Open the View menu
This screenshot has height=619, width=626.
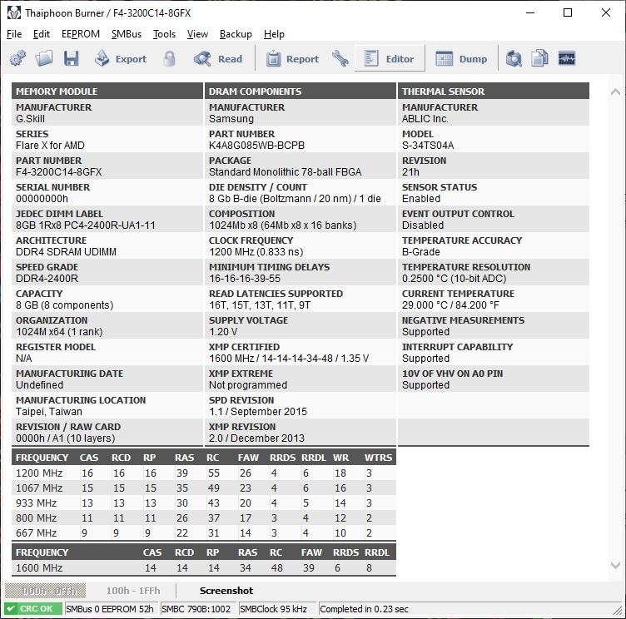coord(197,34)
